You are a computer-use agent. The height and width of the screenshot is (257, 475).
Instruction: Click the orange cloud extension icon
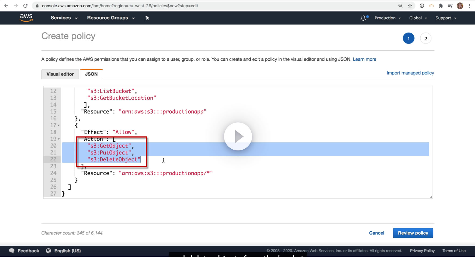point(431,6)
